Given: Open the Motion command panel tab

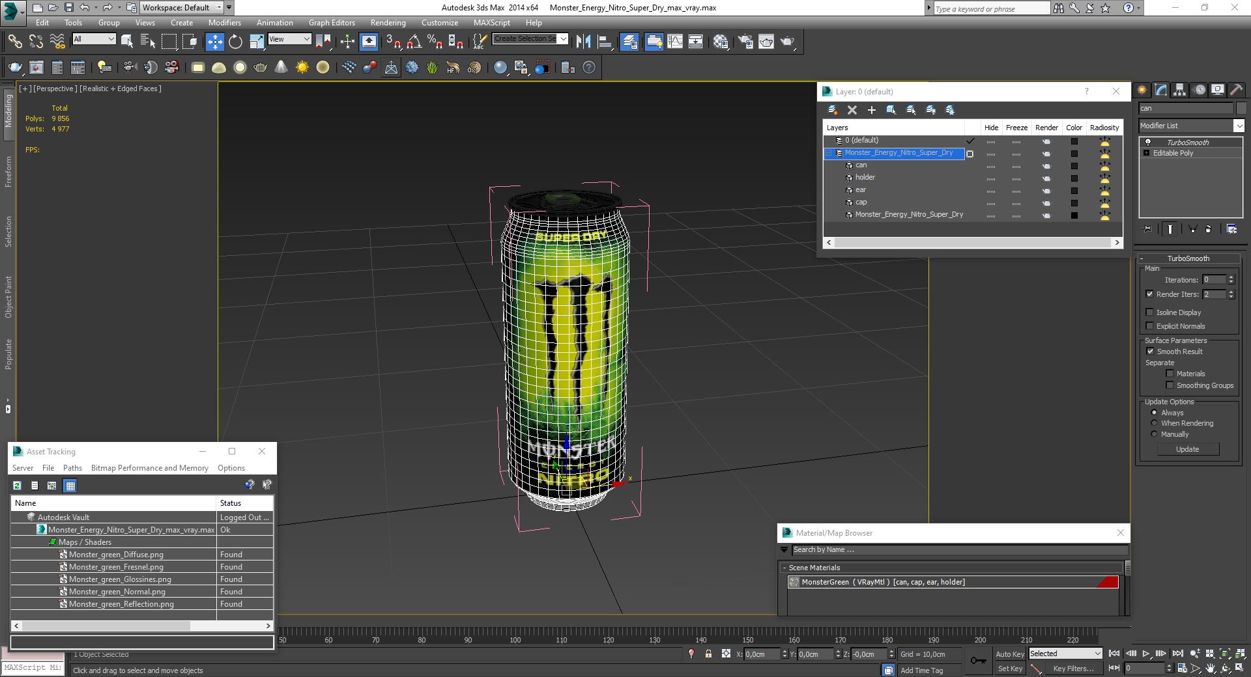Looking at the screenshot, I should (1200, 90).
